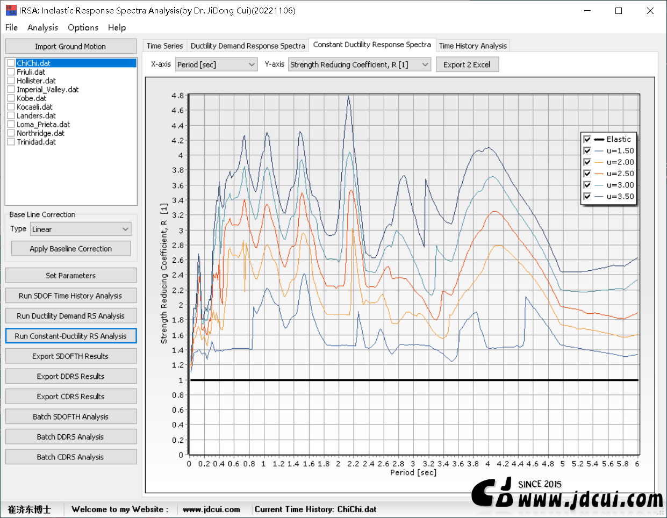The width and height of the screenshot is (667, 518).
Task: Check the Friuli.dat checkbox
Action: coord(11,72)
